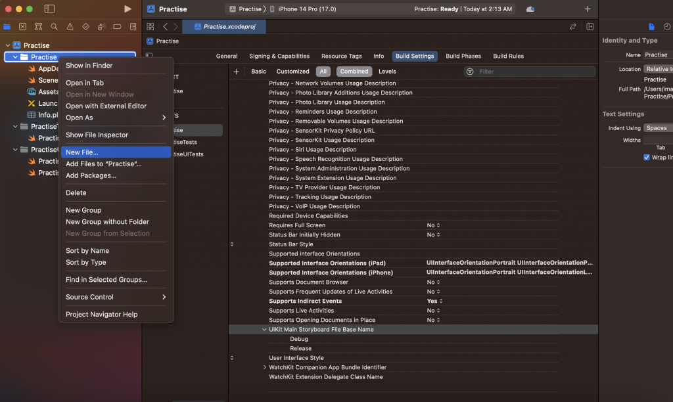The height and width of the screenshot is (402, 673).
Task: Click the plus Library button in toolbar
Action: tap(588, 9)
